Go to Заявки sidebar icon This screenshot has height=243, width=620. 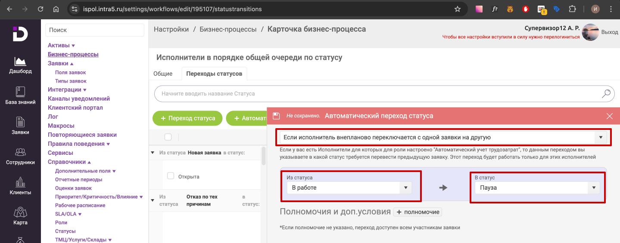tap(20, 126)
